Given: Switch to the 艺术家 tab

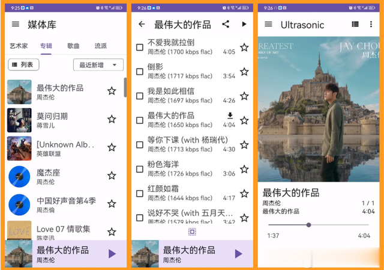Looking at the screenshot, I should point(19,46).
